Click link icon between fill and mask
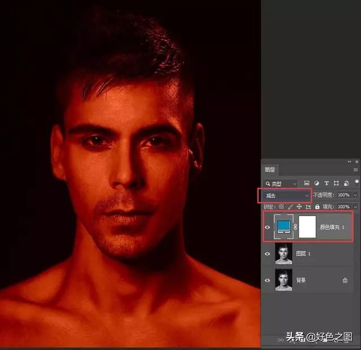Image resolution: width=361 pixels, height=350 pixels. click(x=296, y=226)
